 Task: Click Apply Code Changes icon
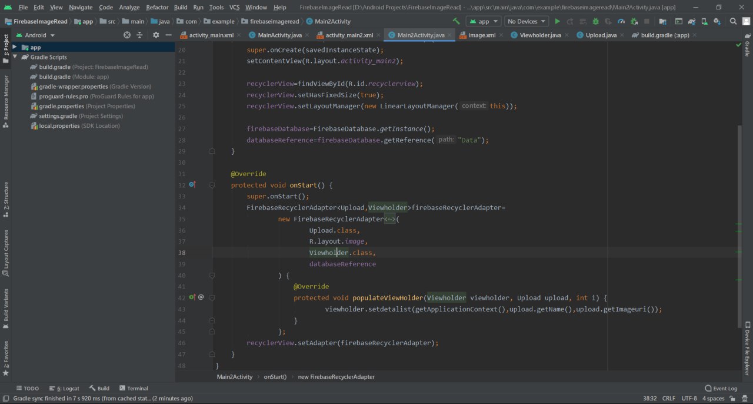[x=583, y=21]
